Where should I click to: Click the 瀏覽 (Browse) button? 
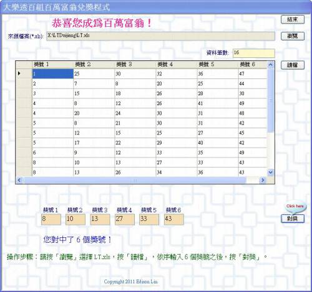[293, 36]
